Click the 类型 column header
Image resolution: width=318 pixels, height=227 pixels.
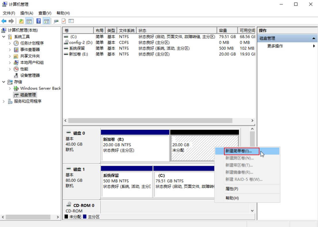[111, 30]
